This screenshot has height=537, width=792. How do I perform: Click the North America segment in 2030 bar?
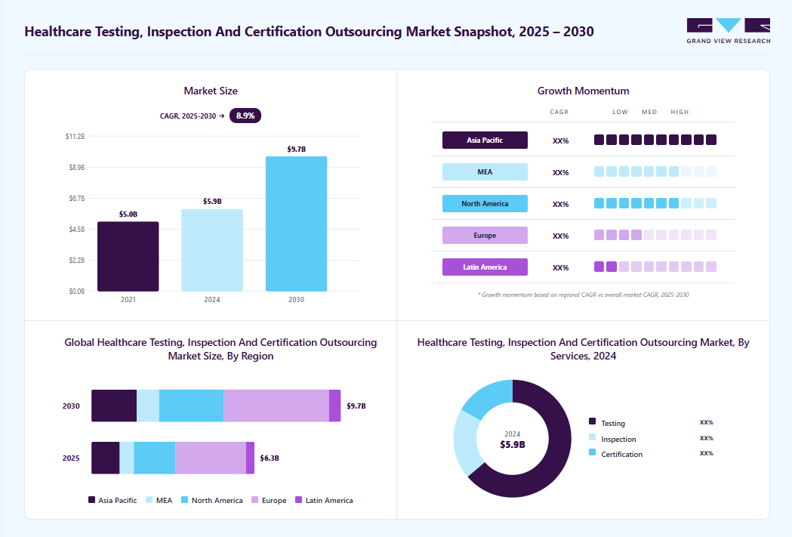click(x=192, y=406)
